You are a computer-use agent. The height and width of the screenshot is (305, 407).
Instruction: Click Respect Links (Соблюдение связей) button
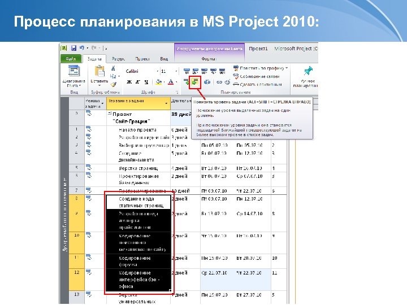tap(256, 76)
